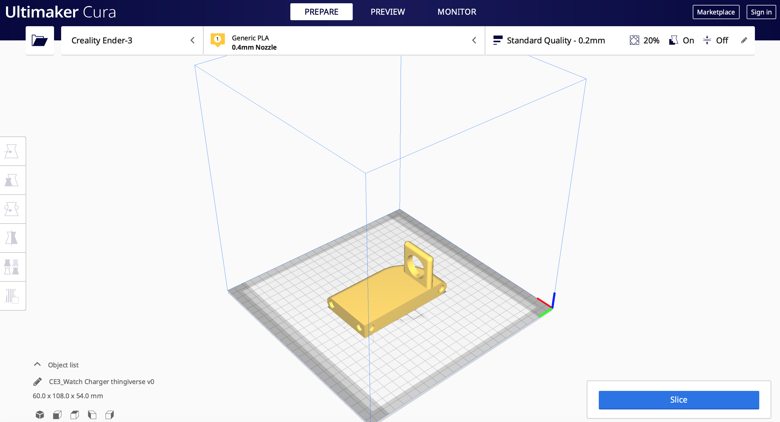Switch to 3D perspective view cube
780x422 pixels.
[40, 414]
